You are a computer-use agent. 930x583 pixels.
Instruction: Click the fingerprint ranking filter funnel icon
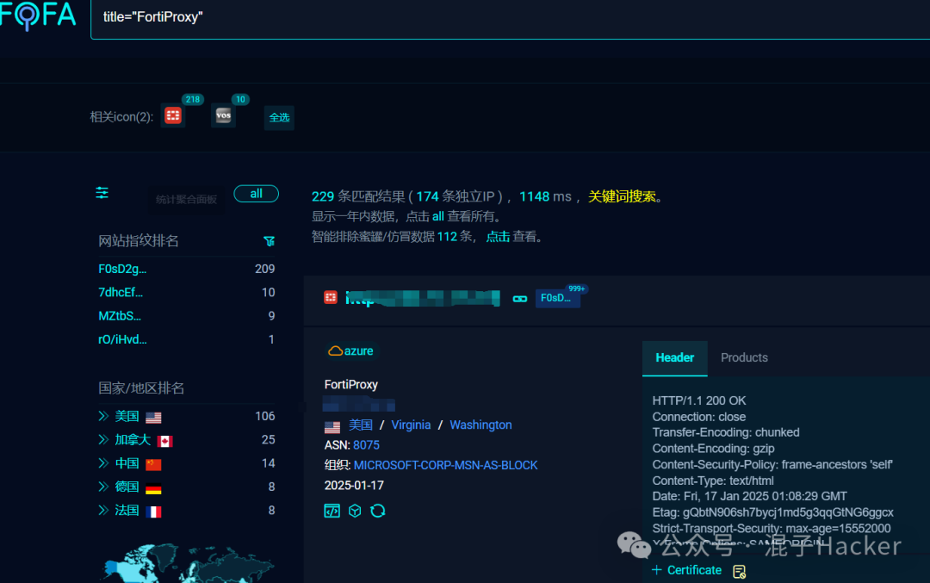click(x=269, y=241)
